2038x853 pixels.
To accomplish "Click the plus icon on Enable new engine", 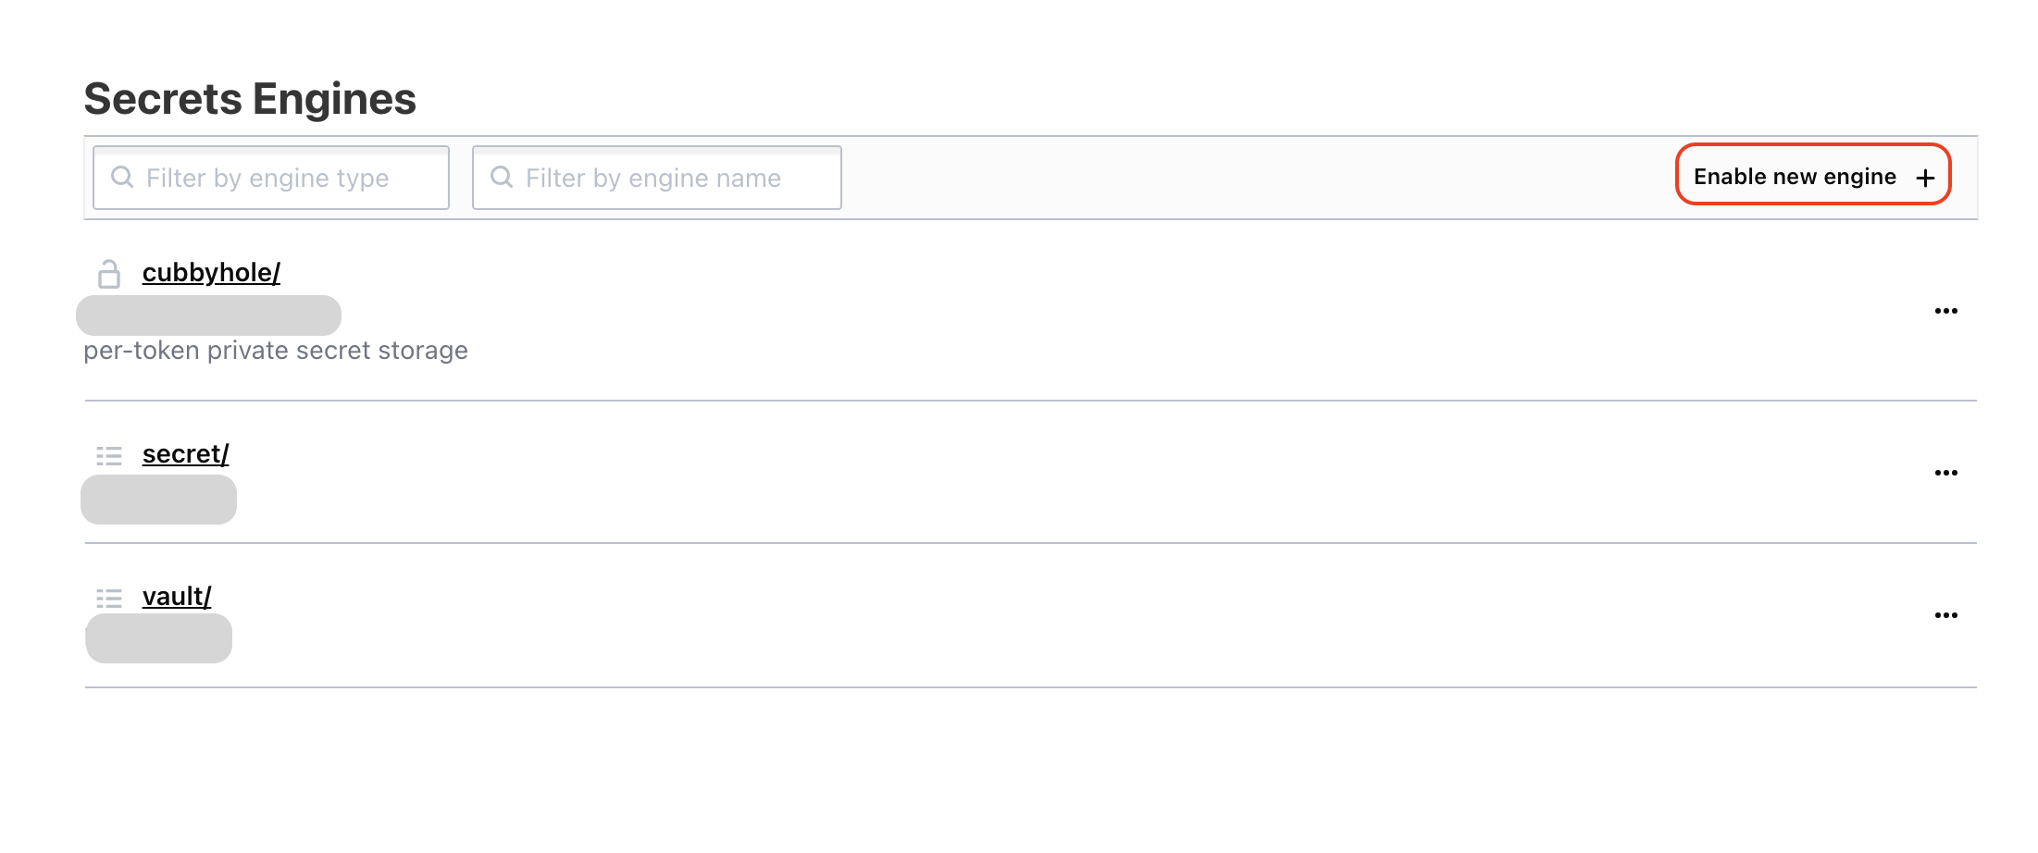I will [1925, 178].
